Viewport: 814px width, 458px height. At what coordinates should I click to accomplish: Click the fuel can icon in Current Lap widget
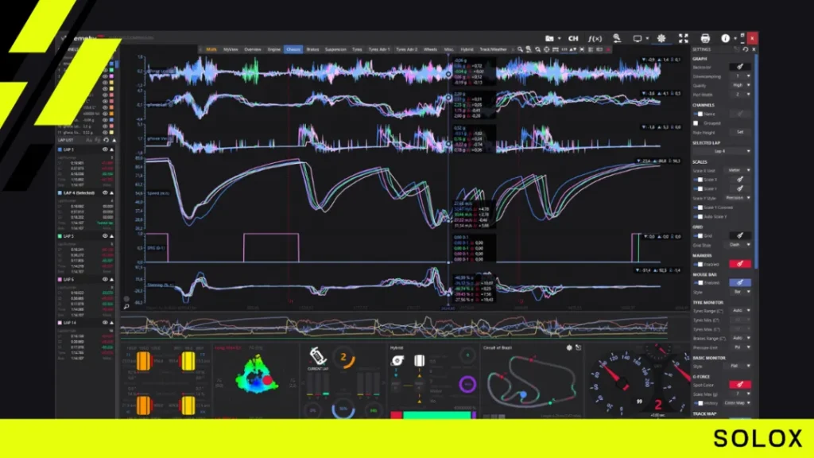[x=317, y=357]
